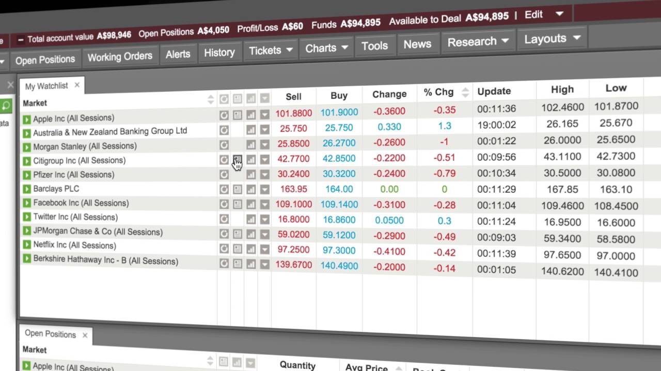Image resolution: width=661 pixels, height=371 pixels.
Task: Open the news icon in the Facebook Inc row
Action: click(237, 205)
